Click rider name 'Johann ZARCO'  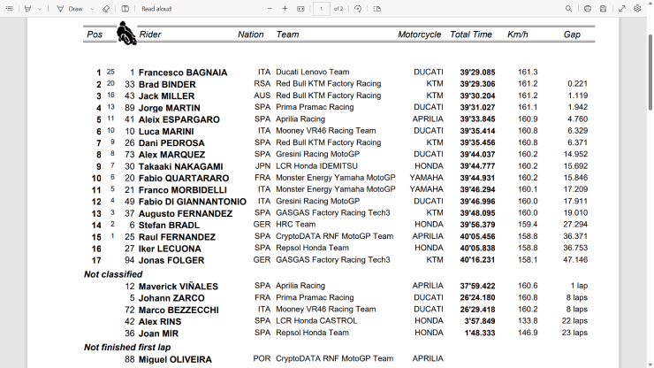click(x=171, y=298)
